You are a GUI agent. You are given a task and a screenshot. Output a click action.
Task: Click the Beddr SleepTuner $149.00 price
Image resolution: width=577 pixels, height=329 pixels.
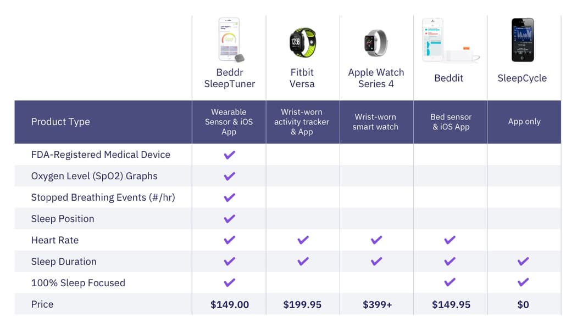[x=230, y=304]
